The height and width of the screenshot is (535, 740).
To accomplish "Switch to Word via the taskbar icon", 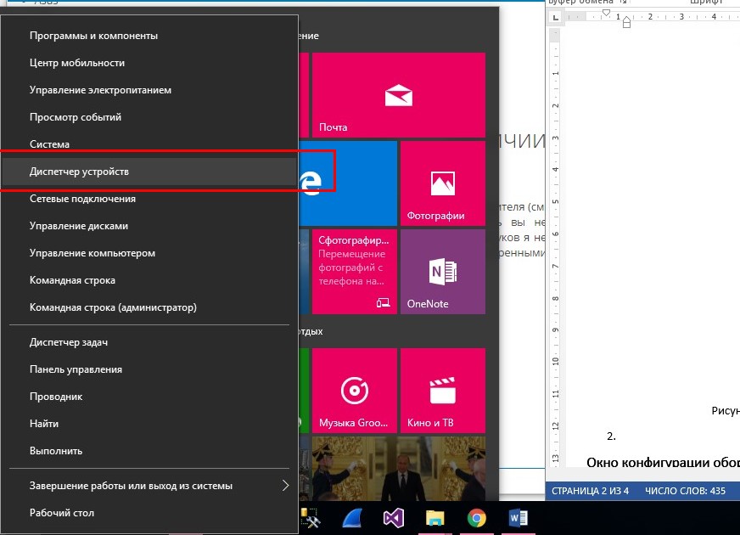I will tap(518, 517).
